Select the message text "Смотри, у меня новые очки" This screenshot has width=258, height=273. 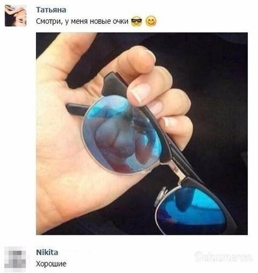pos(82,22)
